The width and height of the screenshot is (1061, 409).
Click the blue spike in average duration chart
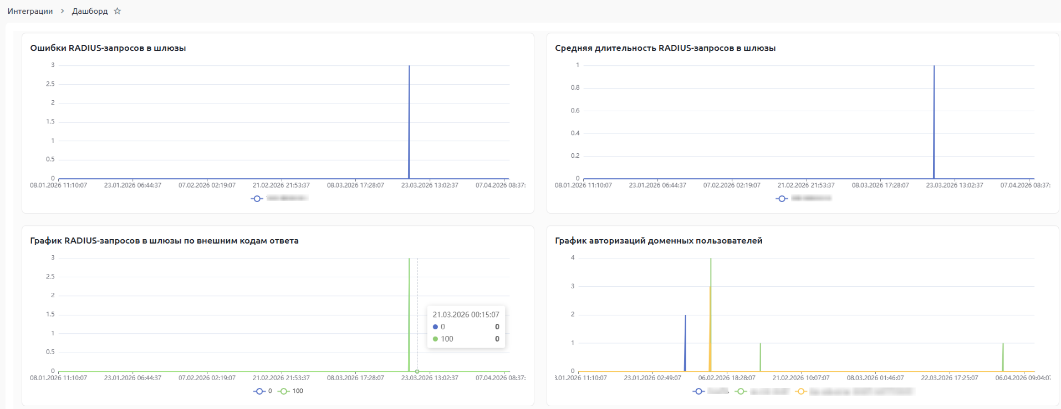click(x=934, y=122)
